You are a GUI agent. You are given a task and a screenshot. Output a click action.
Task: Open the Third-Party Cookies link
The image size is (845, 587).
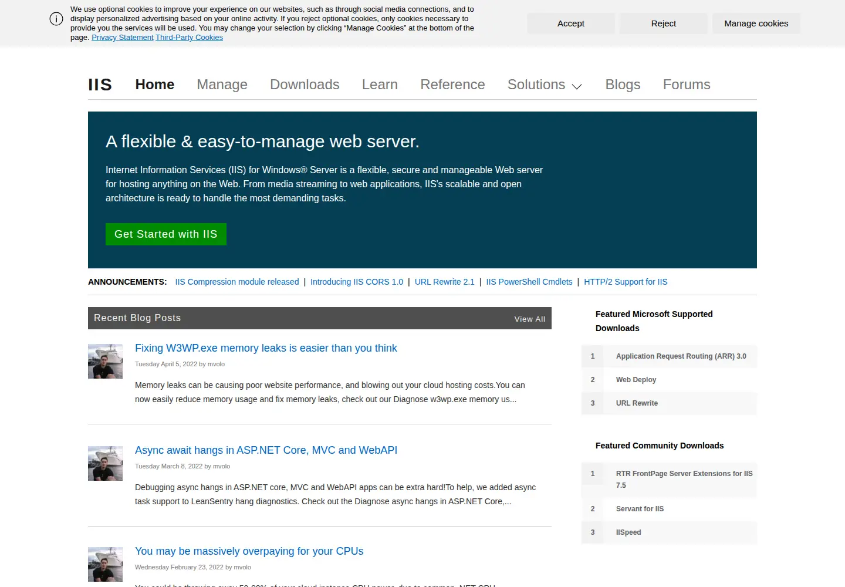[x=189, y=38]
